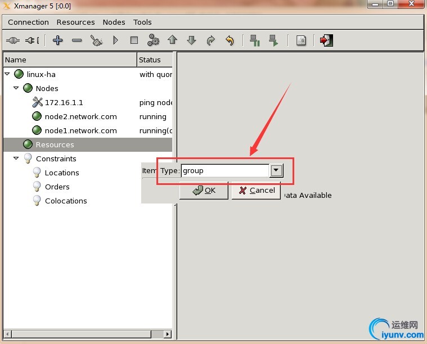Screen dimensions: 427x344
Task: Click the default/unmanage gears toolbar icon
Action: coord(154,40)
